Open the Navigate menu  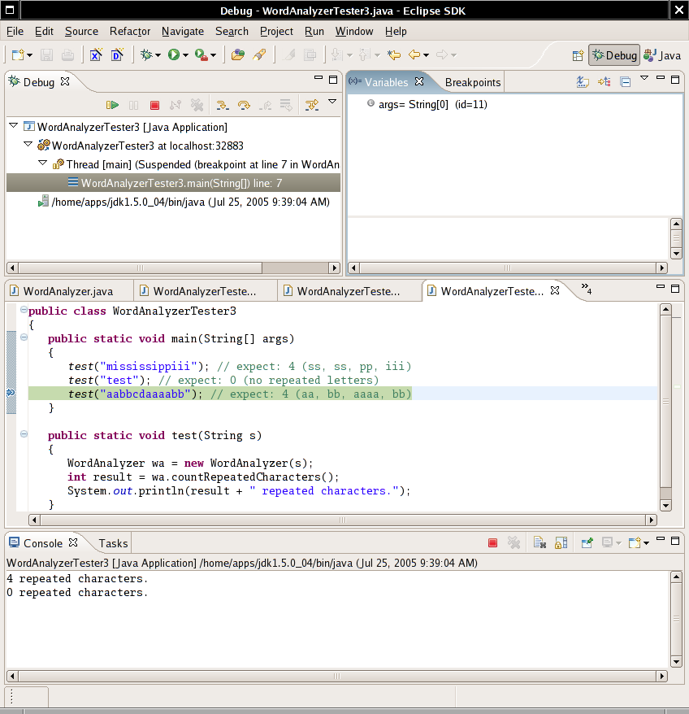pos(183,32)
